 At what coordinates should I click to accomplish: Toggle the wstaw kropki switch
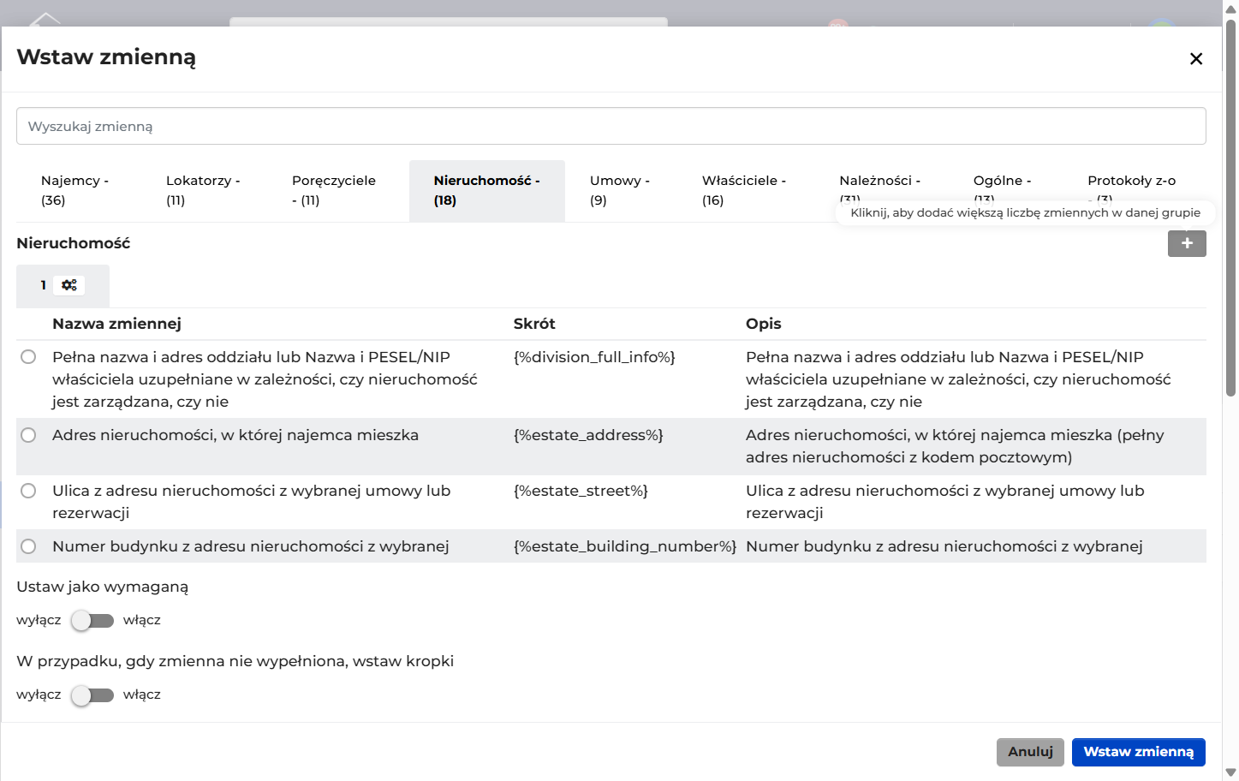[x=92, y=695]
